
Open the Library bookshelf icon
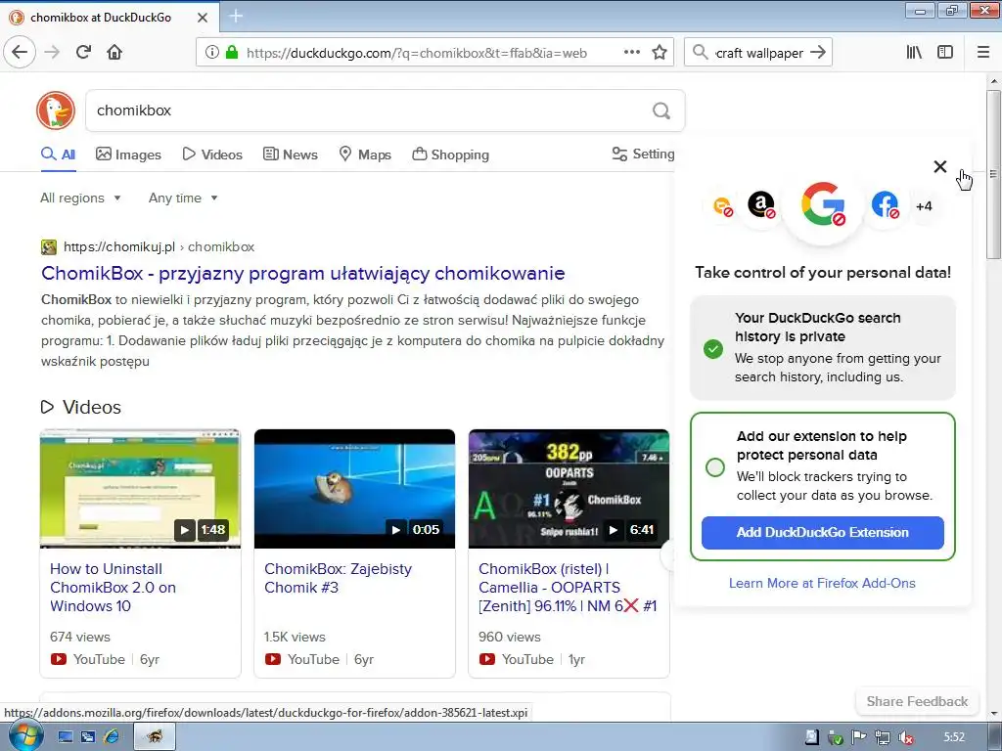click(915, 53)
